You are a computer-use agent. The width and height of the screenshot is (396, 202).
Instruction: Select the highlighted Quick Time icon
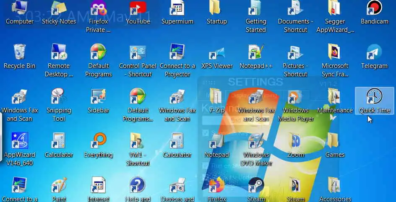pyautogui.click(x=374, y=101)
